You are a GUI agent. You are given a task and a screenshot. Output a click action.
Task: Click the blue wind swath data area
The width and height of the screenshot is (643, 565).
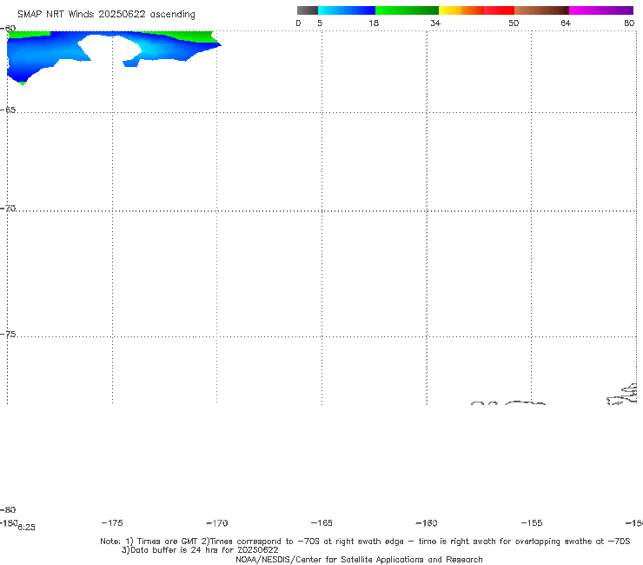coord(45,53)
